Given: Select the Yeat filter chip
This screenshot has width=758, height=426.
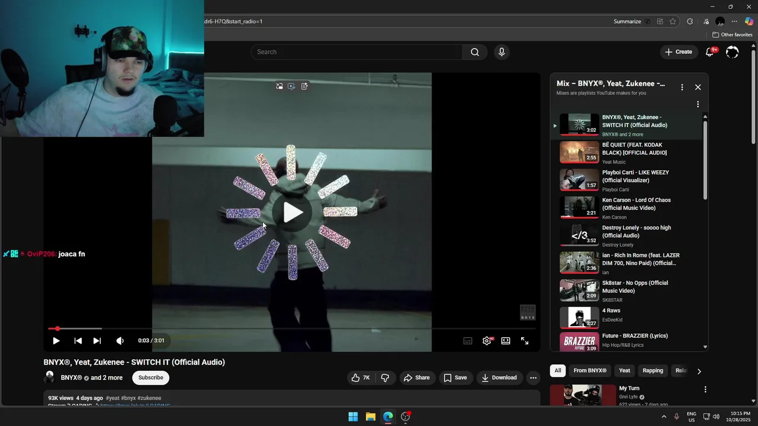Looking at the screenshot, I should 625,370.
